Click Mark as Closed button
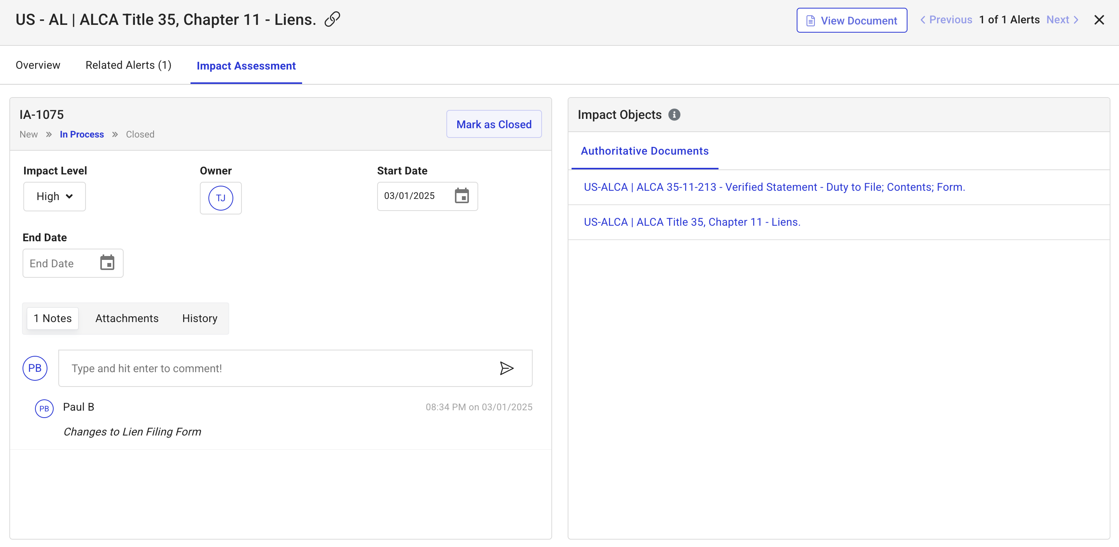The image size is (1119, 547). point(493,124)
